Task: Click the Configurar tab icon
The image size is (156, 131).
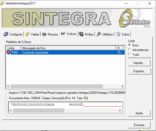Action: tap(6, 34)
